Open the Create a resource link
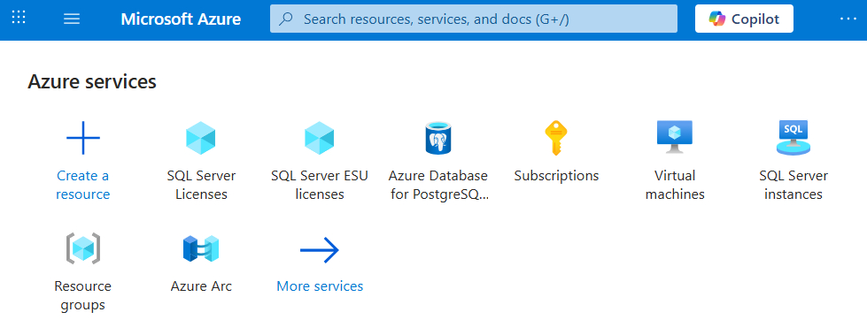The height and width of the screenshot is (335, 867). click(83, 185)
